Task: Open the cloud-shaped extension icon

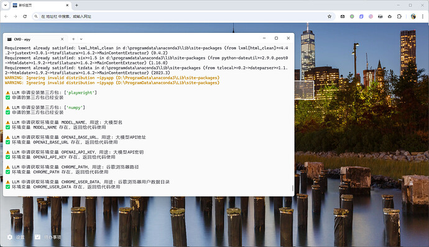Action: [x=390, y=16]
